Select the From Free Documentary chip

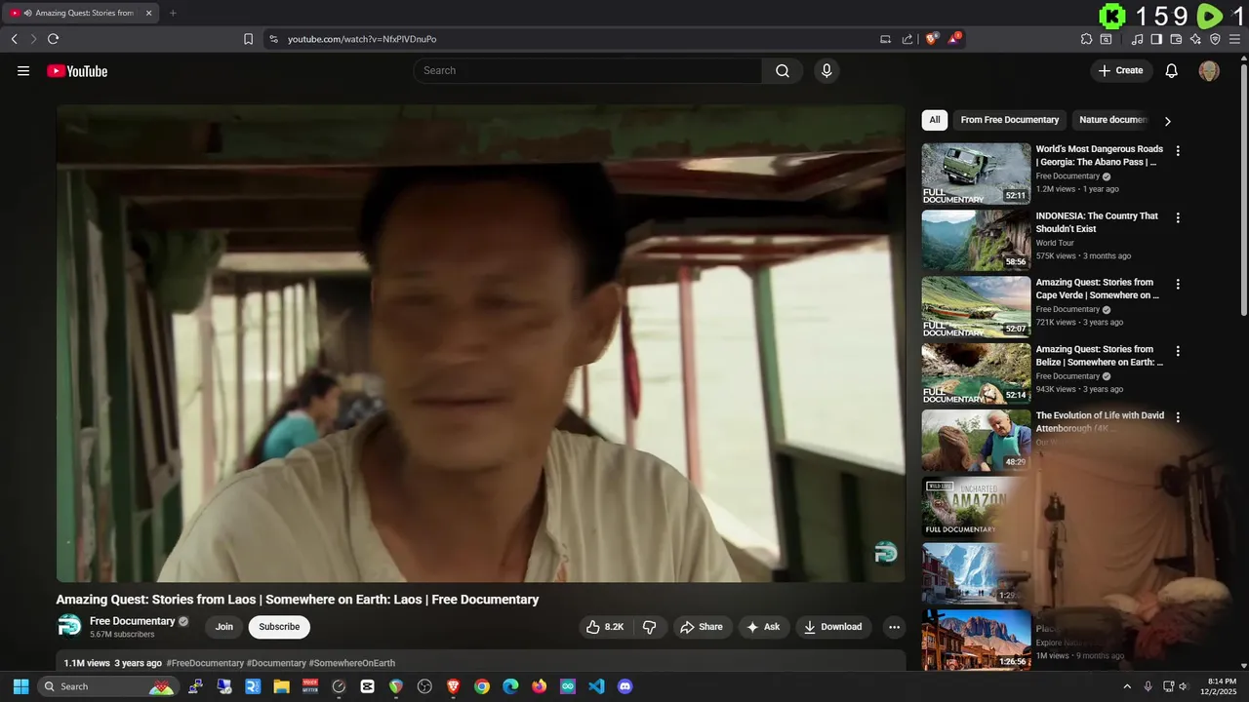[1009, 120]
